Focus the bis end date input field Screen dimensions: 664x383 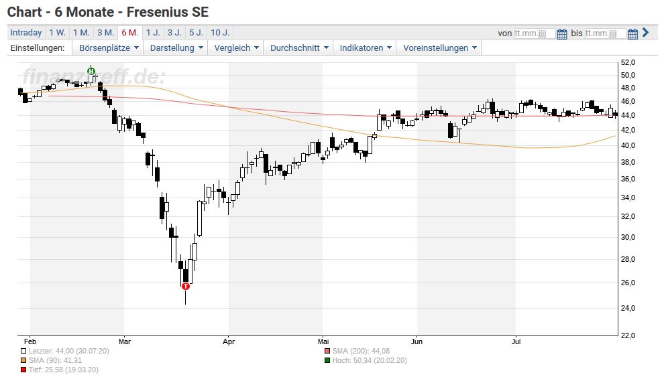[x=605, y=33]
